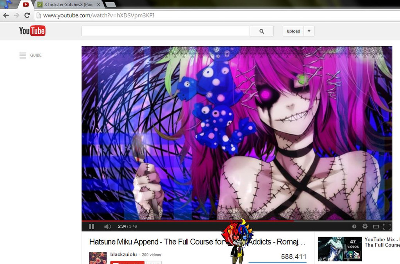Click the '200 videos' link

(152, 255)
